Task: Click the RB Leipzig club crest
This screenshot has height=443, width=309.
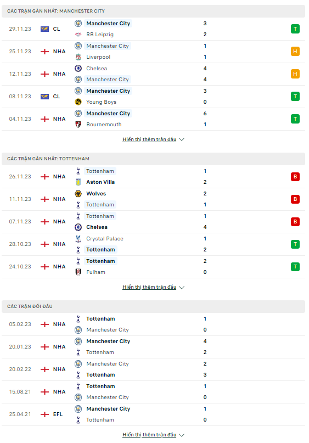Action: 78,35
